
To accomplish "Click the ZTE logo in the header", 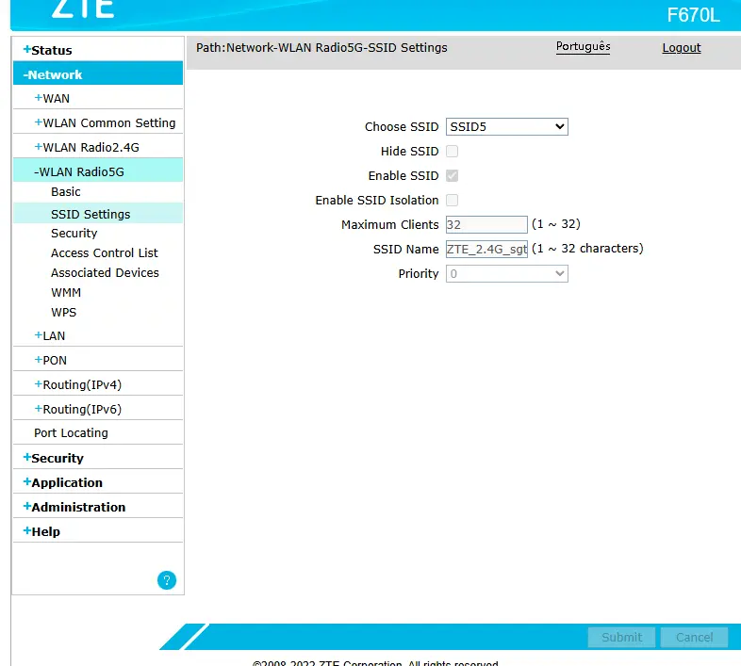I will click(x=83, y=8).
